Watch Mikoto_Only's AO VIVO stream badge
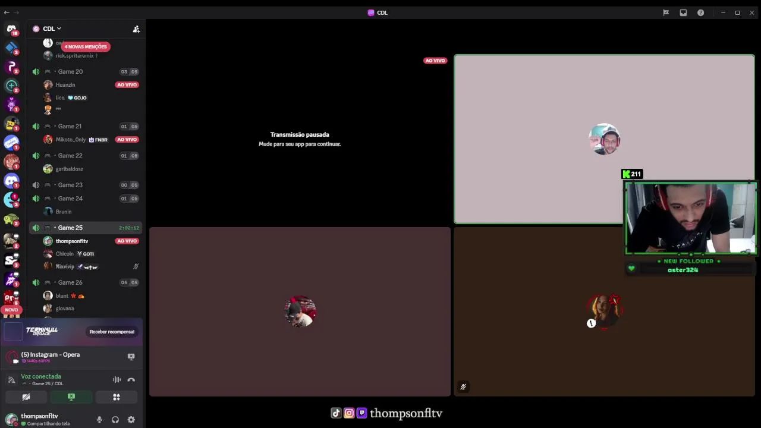Image resolution: width=761 pixels, height=428 pixels. click(x=127, y=140)
